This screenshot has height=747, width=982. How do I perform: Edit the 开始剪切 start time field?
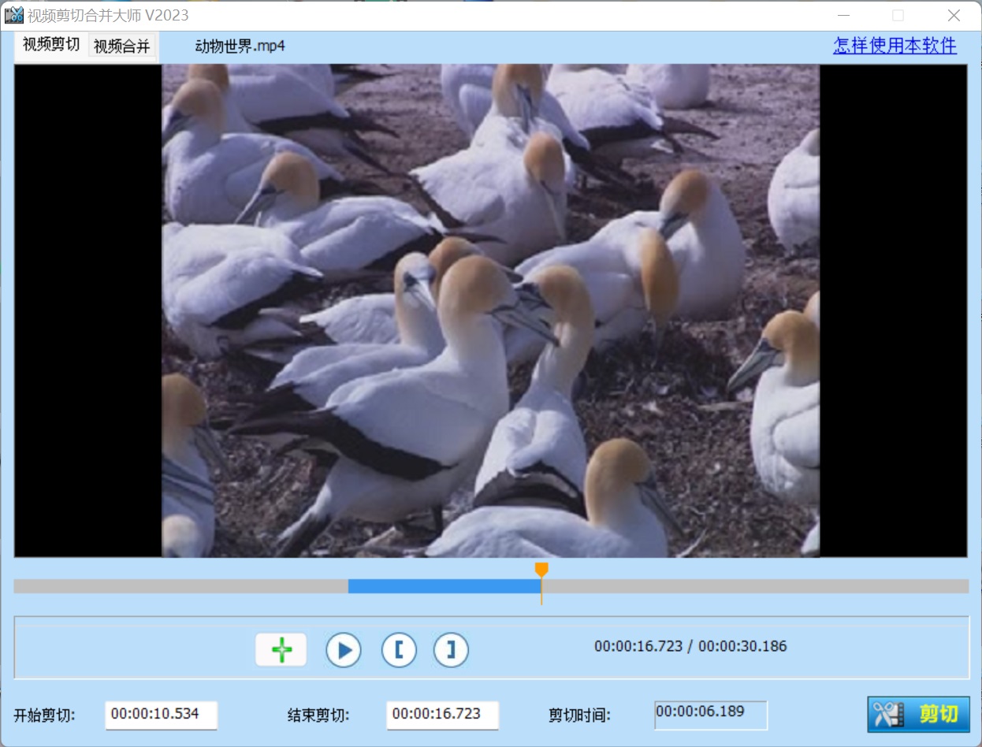[x=161, y=715]
